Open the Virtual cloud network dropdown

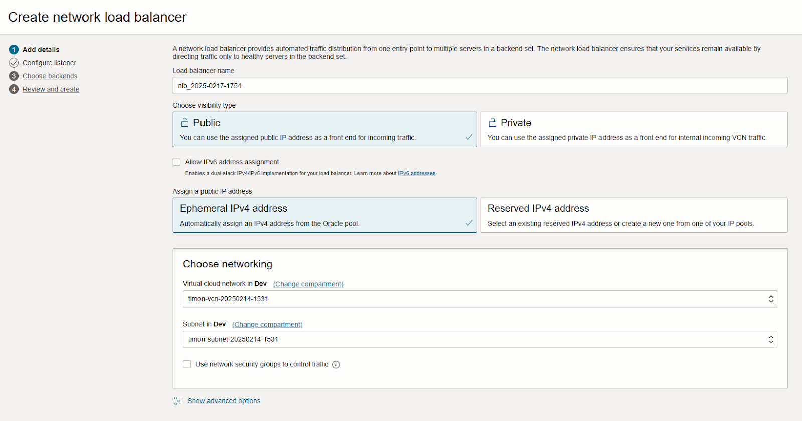[x=480, y=299]
